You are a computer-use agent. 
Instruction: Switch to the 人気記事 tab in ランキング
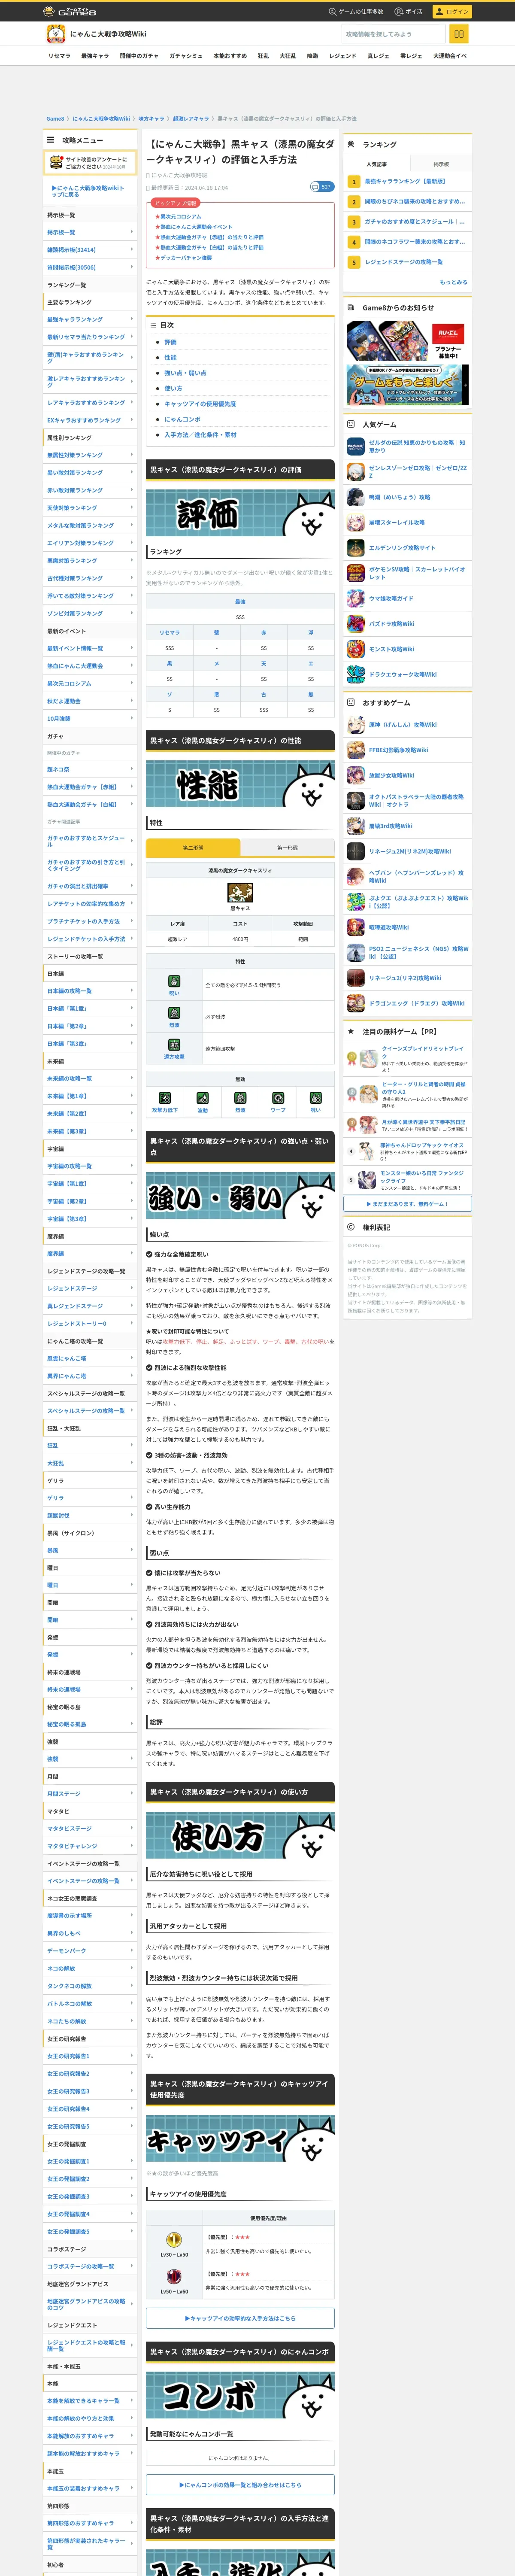tap(376, 164)
